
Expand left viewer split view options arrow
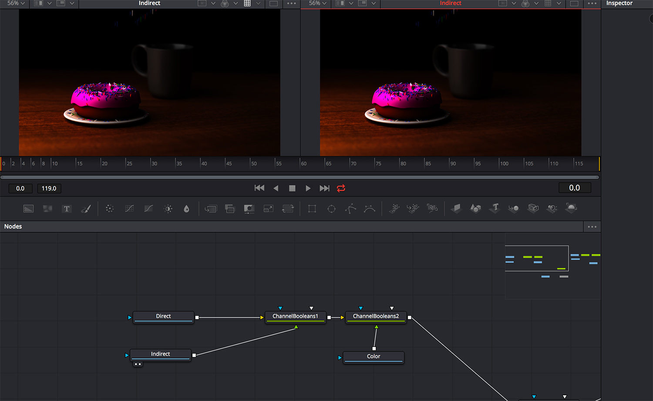click(50, 3)
